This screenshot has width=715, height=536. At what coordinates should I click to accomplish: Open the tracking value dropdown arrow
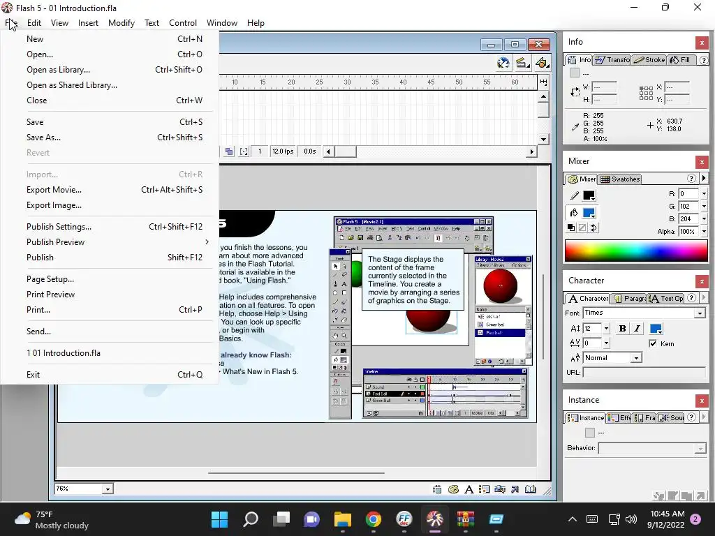(x=606, y=343)
